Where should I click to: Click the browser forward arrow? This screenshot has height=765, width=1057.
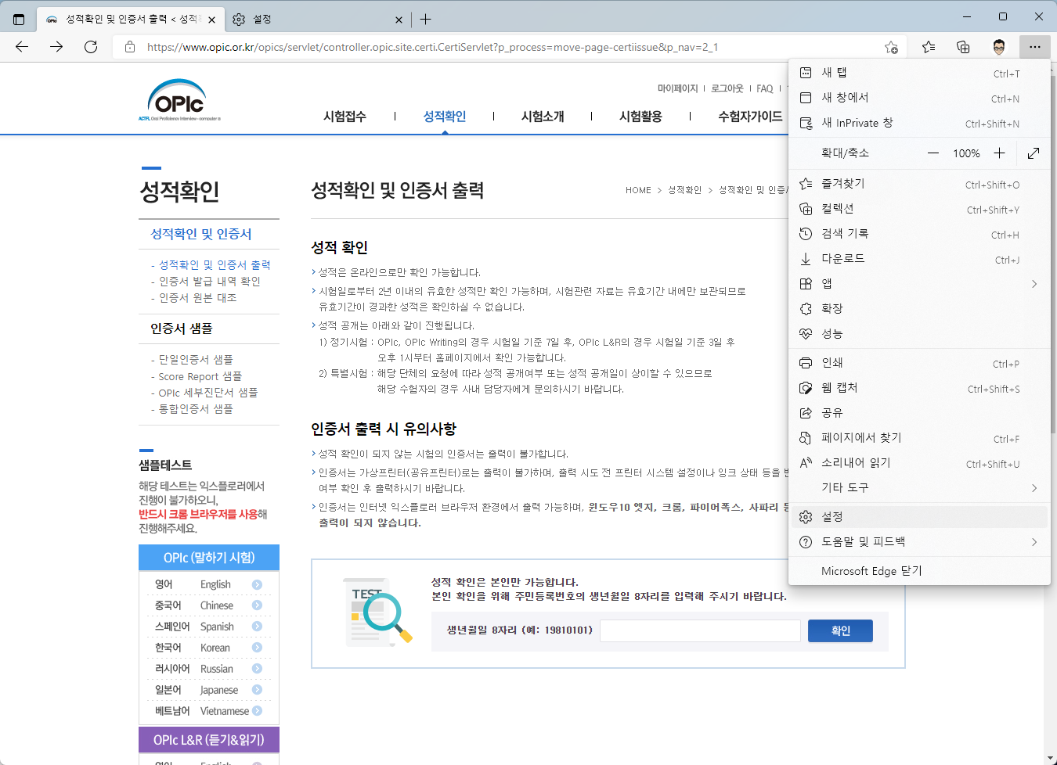coord(56,47)
